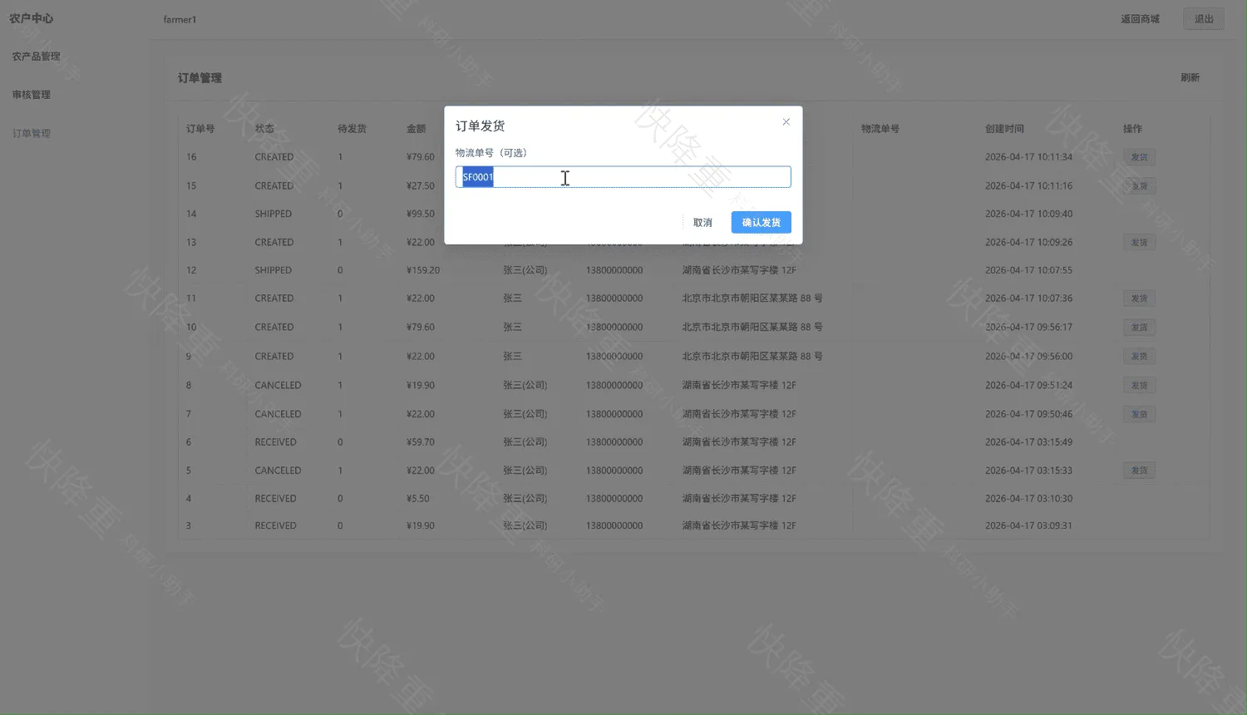Click timestamp 2026-04-17 10:11:34
The width and height of the screenshot is (1247, 715).
click(x=1028, y=157)
